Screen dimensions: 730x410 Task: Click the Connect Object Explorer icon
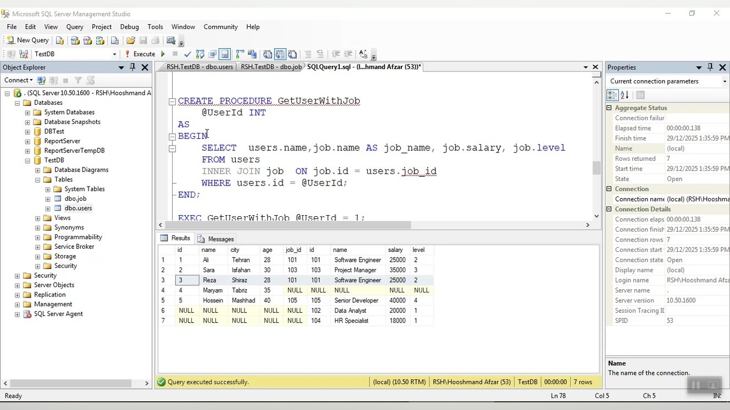coord(42,80)
